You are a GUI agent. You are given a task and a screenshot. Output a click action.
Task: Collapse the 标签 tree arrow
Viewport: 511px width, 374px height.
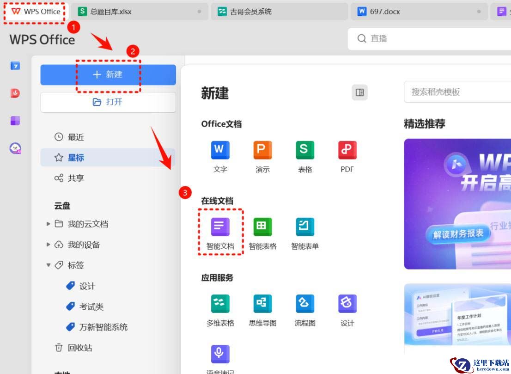[x=48, y=265]
